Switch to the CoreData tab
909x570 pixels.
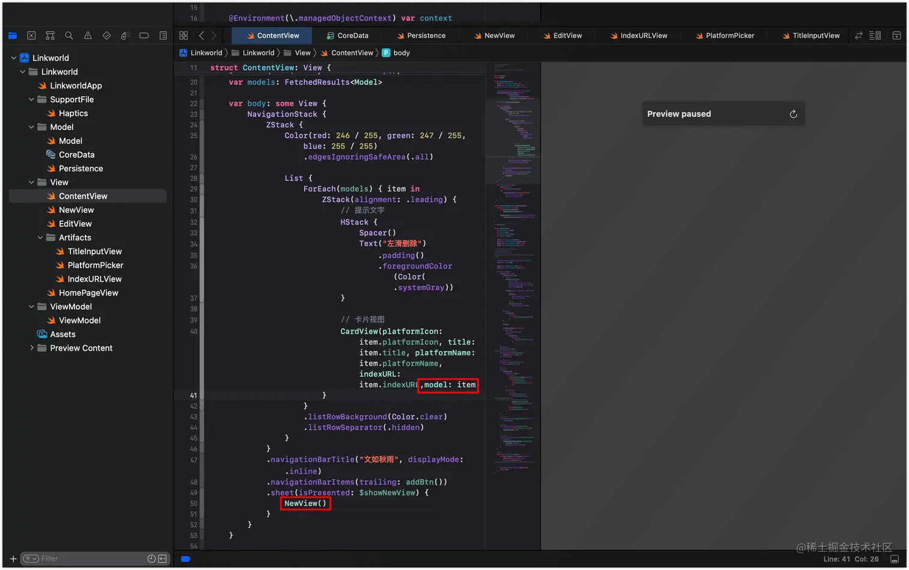click(x=347, y=35)
